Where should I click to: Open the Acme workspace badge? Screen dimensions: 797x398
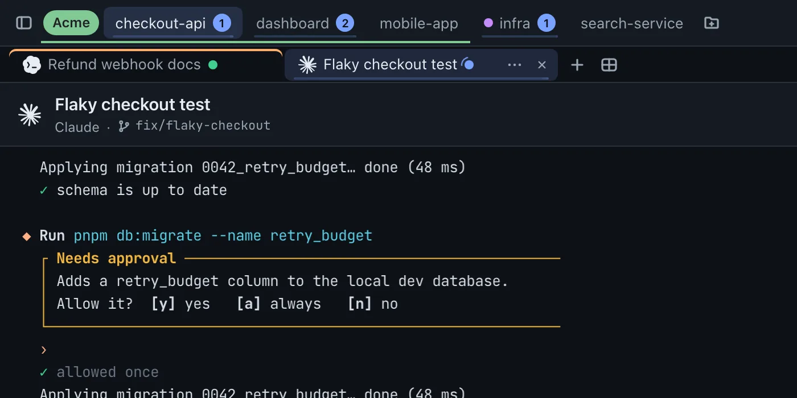(71, 23)
